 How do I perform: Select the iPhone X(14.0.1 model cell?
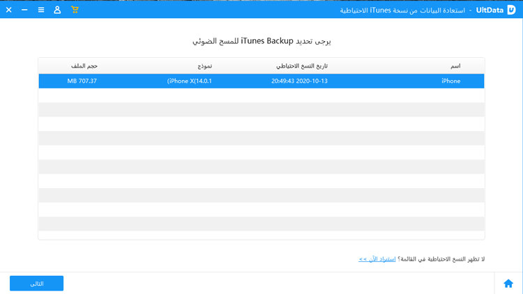[x=190, y=81]
